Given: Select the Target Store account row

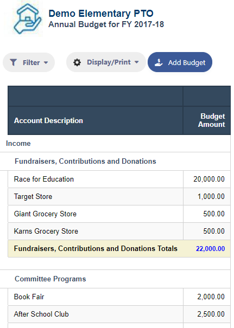Looking at the screenshot, I should [119, 196].
